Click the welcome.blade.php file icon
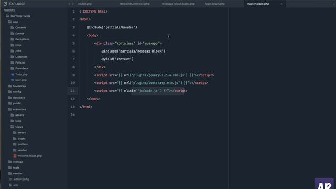The height and width of the screenshot is (189, 336). click(15, 156)
